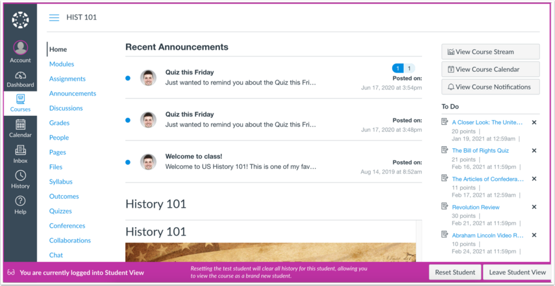Click the Reset Student button
This screenshot has width=555, height=286.
pos(455,272)
